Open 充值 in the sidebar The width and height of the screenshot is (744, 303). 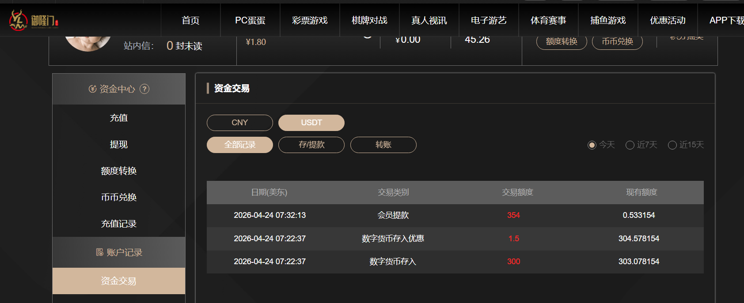pyautogui.click(x=119, y=118)
